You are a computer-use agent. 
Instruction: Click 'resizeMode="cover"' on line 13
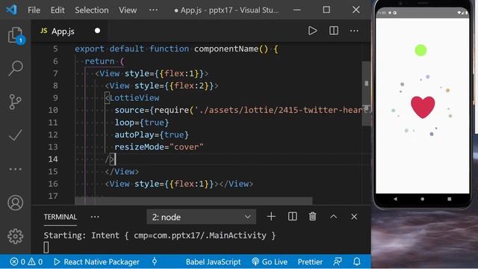[159, 147]
